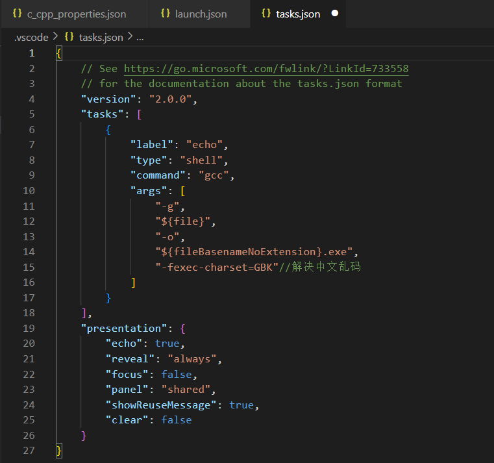Click the "${file}" argument

182,221
